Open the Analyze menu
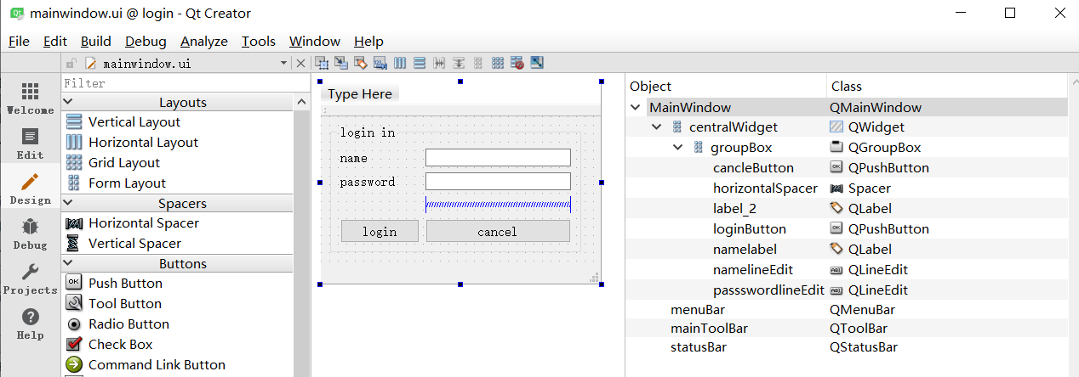 tap(204, 42)
